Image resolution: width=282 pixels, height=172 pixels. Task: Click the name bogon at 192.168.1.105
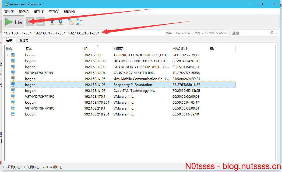tap(30, 79)
